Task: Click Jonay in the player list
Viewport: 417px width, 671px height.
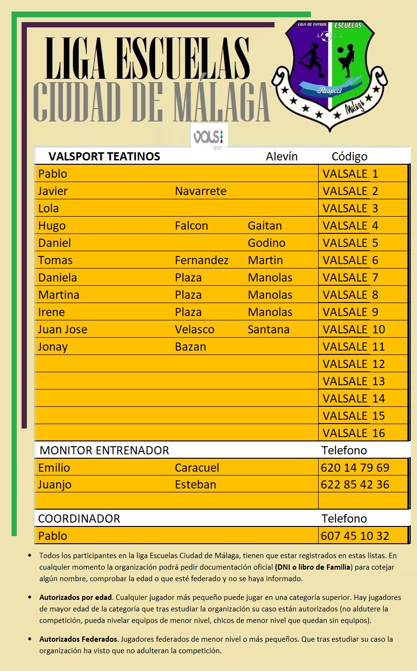Action: [x=53, y=347]
